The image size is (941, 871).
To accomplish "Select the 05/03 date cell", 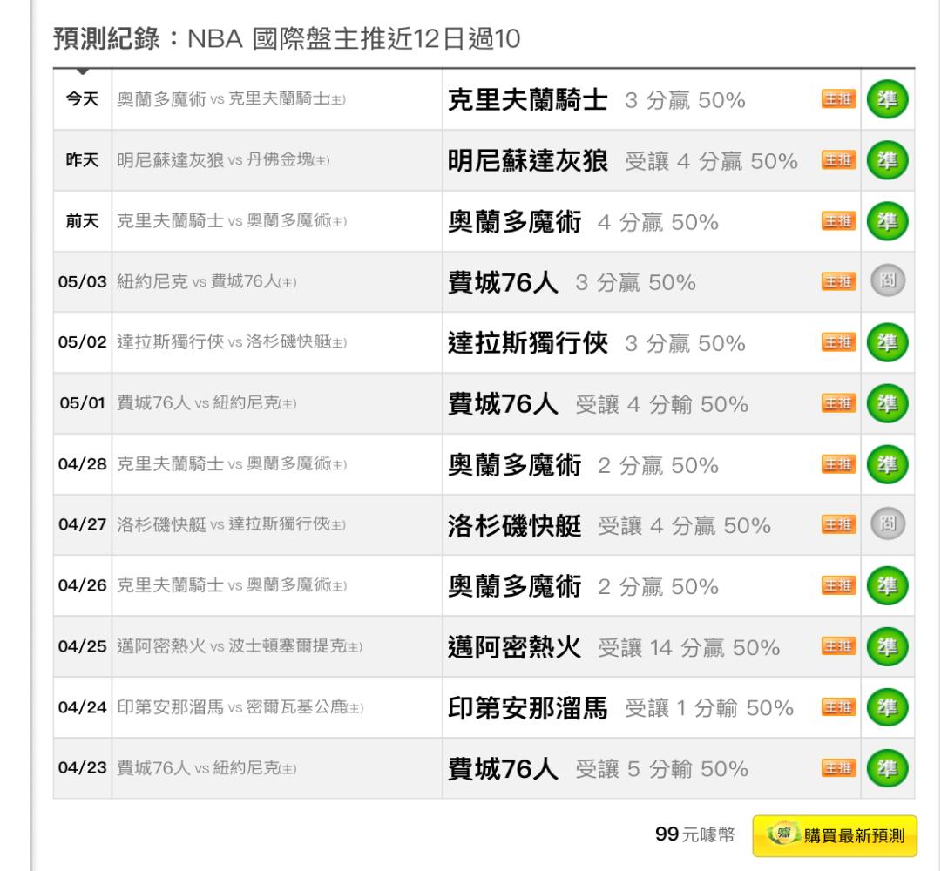I will pyautogui.click(x=82, y=281).
